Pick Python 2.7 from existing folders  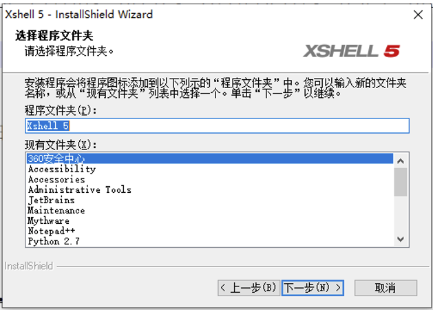pos(210,241)
